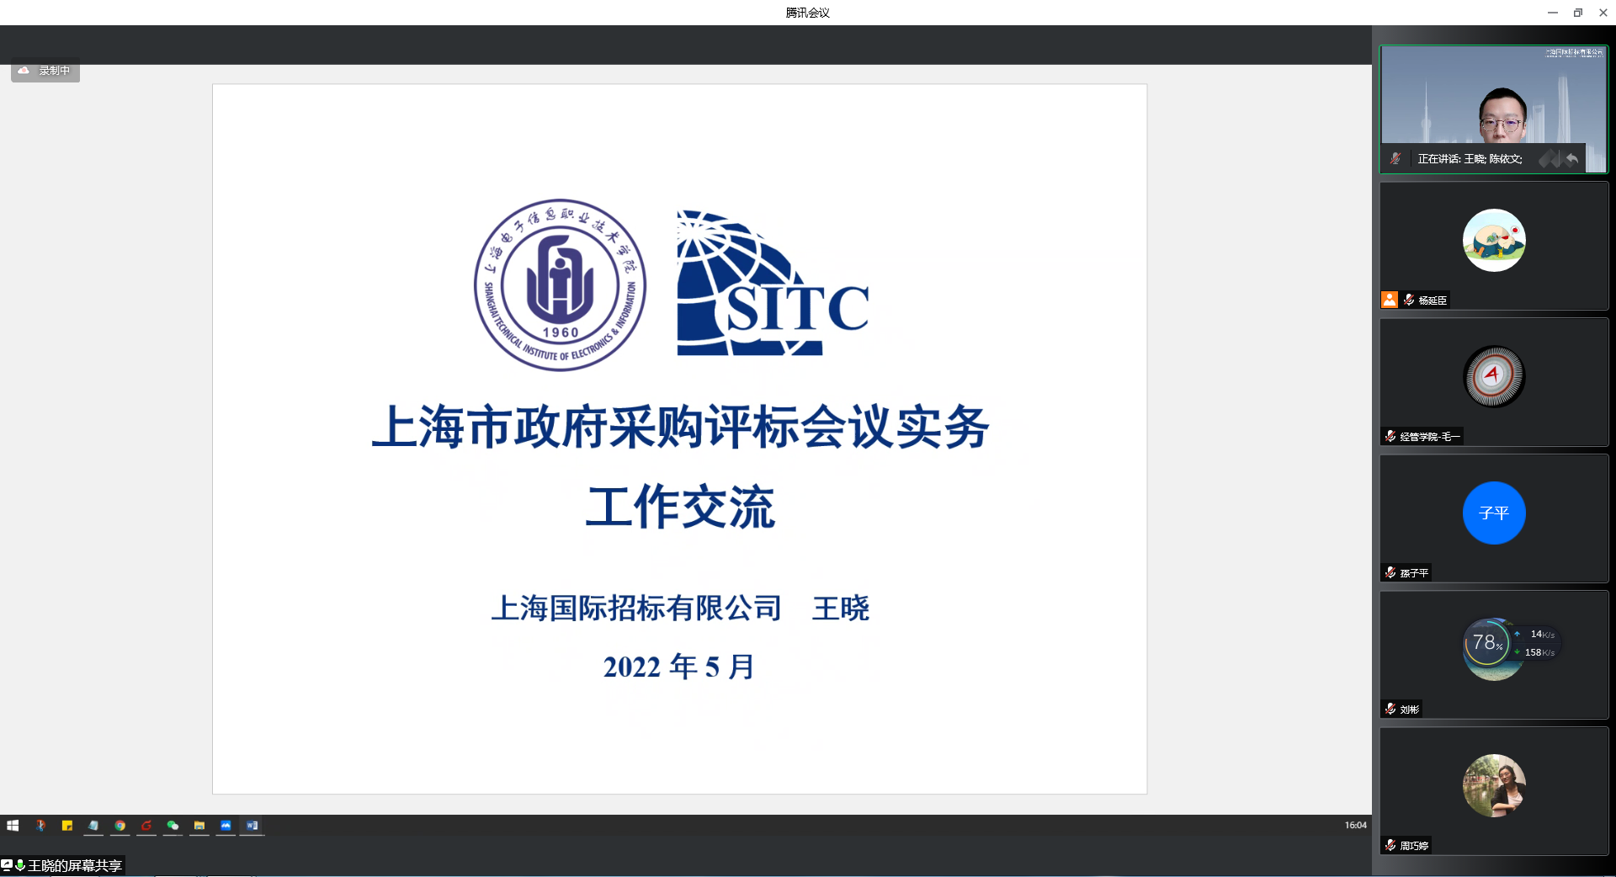This screenshot has height=877, width=1616.
Task: Open the Notepad taskbar icon
Action: [93, 826]
